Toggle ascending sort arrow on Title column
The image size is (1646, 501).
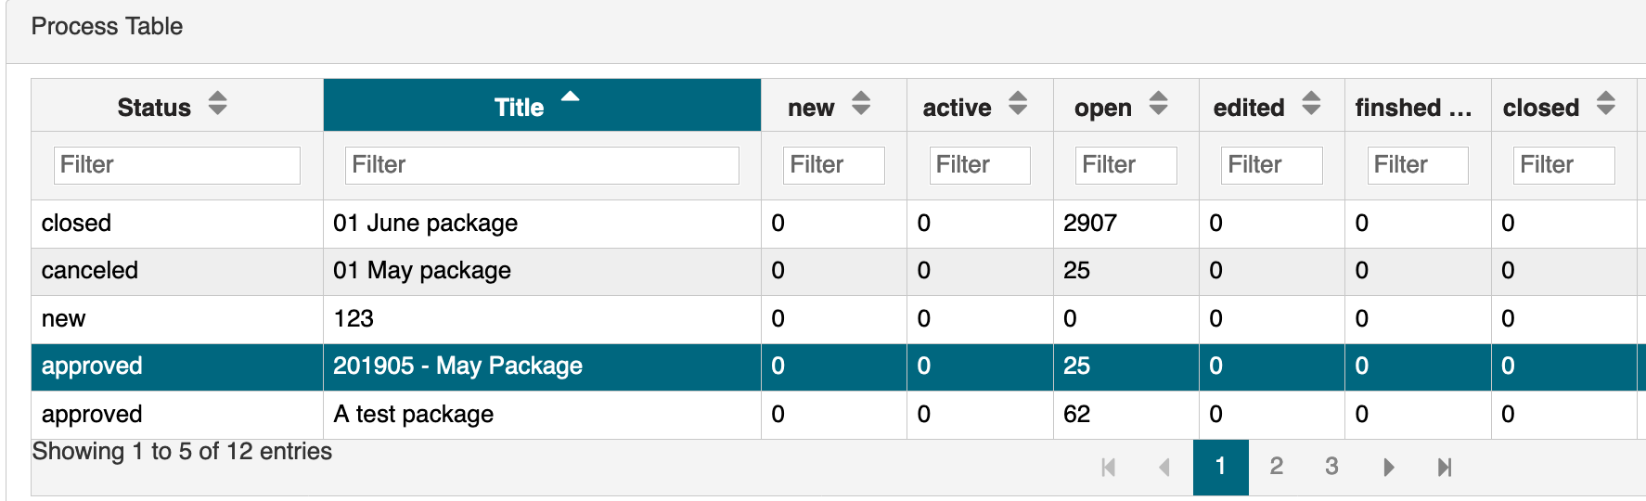point(570,96)
